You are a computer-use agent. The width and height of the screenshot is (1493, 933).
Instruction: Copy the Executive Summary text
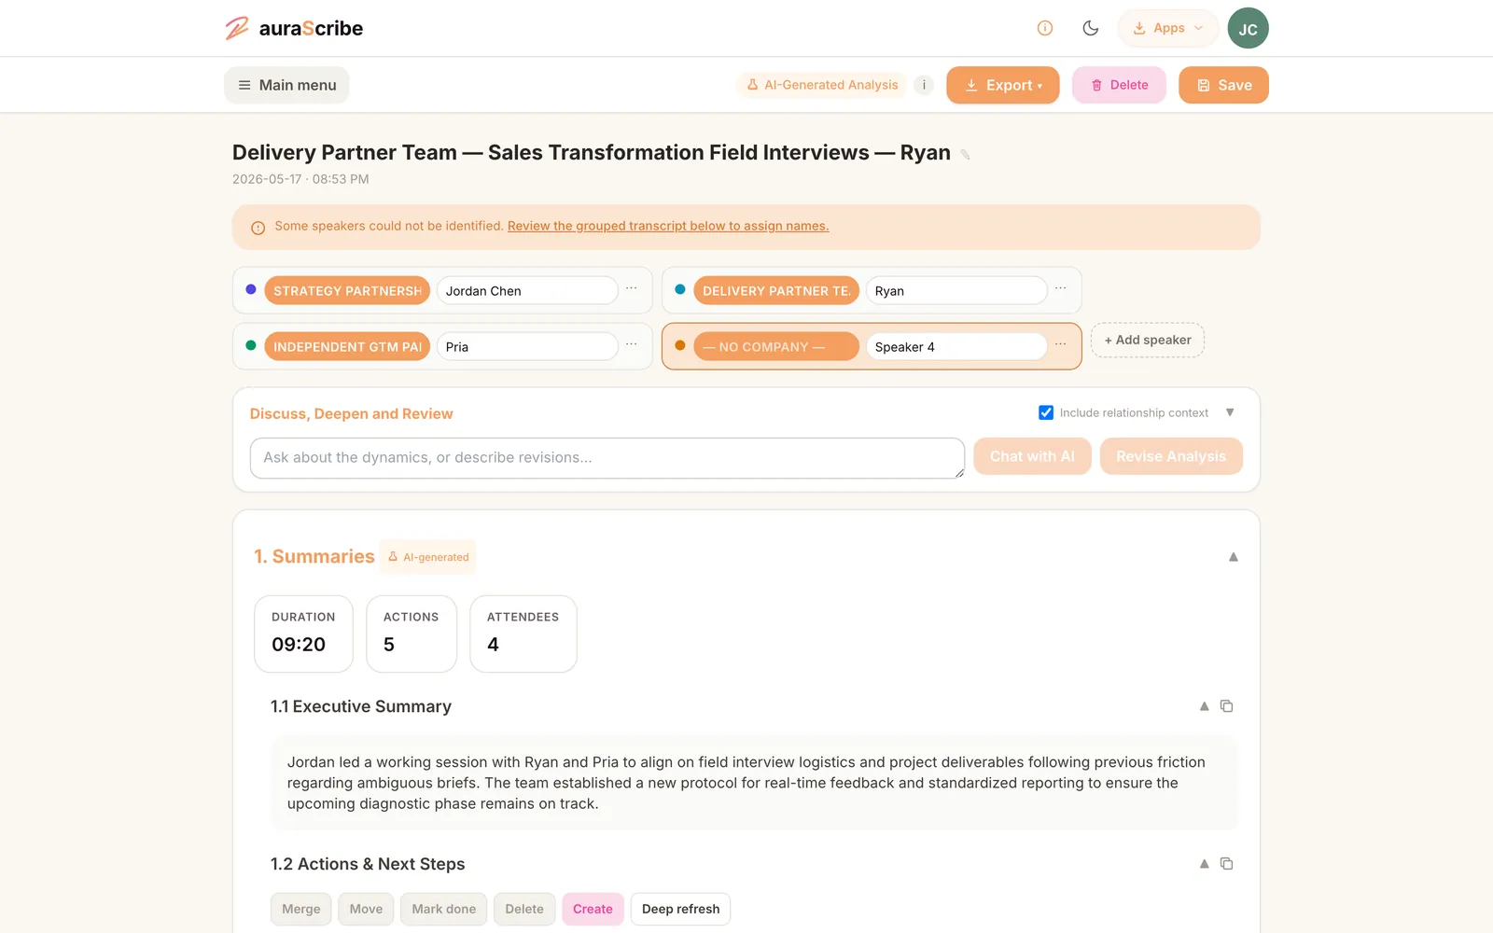[1227, 706]
